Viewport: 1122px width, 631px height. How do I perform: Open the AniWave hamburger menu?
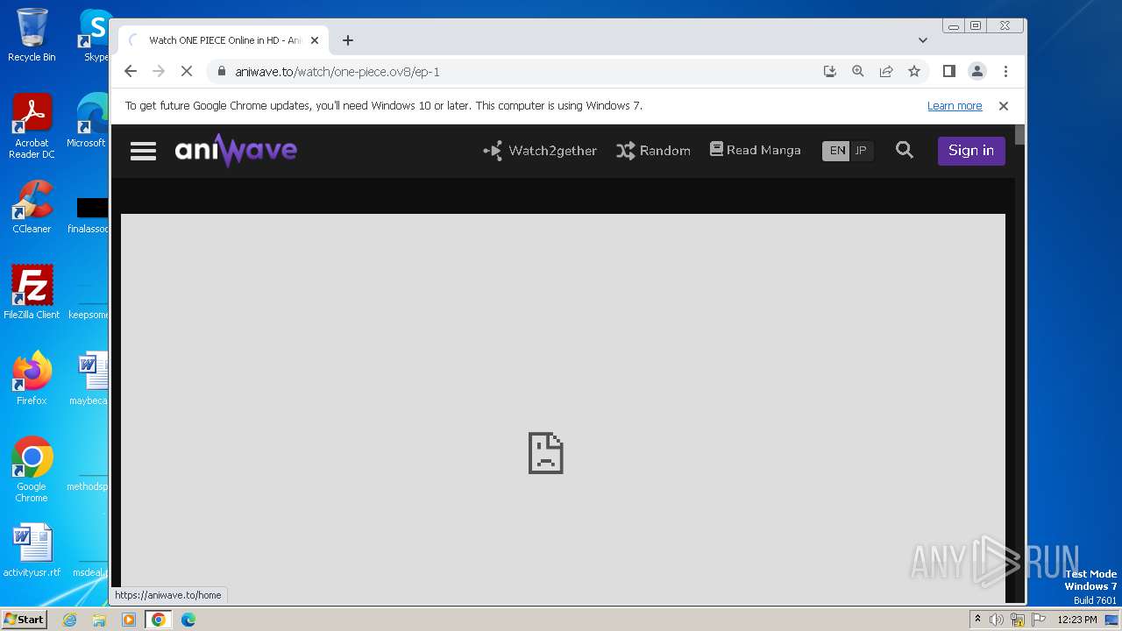143,151
